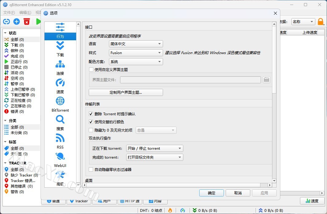Open the BitTorrent page in options sidebar

pyautogui.click(x=60, y=105)
